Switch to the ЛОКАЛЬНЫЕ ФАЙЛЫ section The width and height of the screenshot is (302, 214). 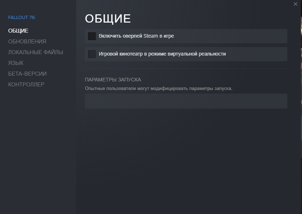tap(36, 52)
